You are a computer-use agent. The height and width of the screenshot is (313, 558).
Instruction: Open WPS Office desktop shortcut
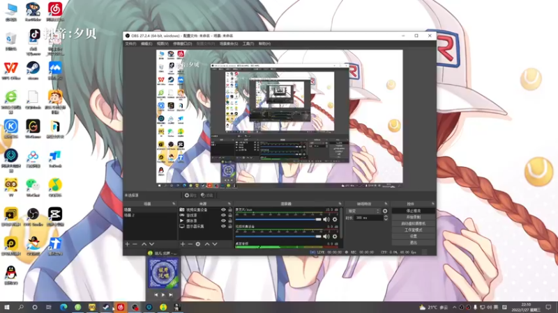[x=11, y=70]
